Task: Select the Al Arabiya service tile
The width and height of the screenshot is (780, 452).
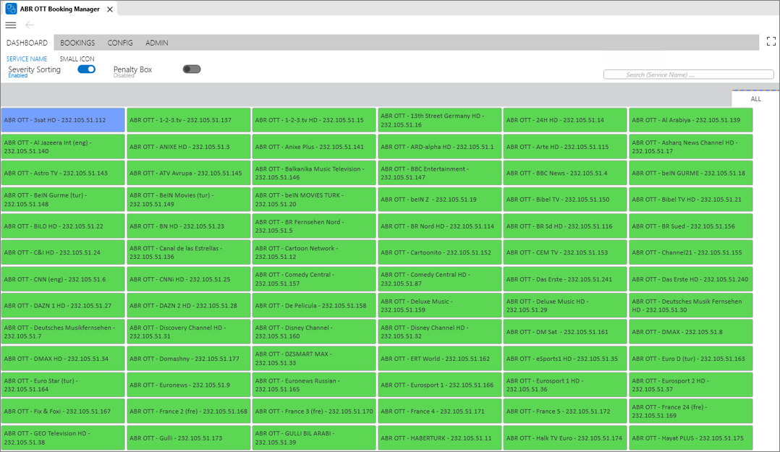Action: point(691,120)
